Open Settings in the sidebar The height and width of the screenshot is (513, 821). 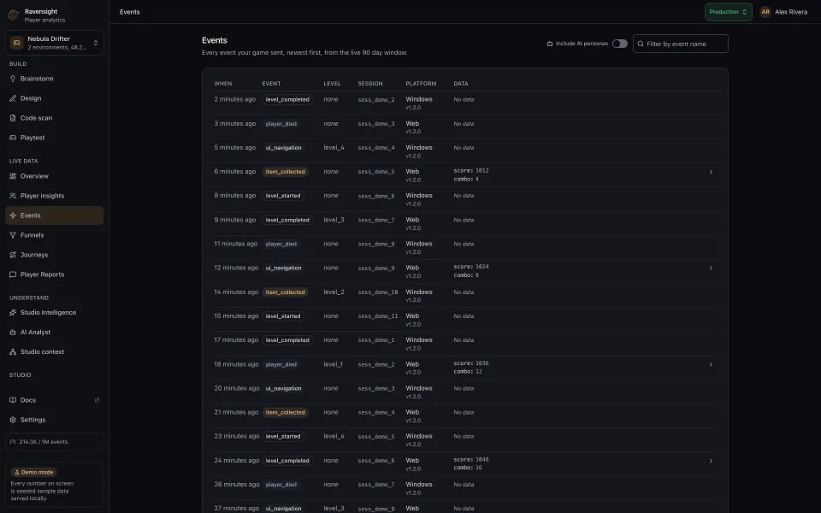[55, 420]
